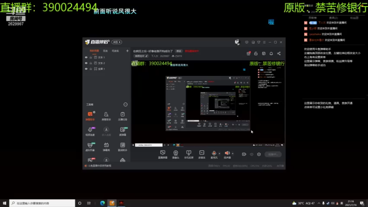This screenshot has height=207, width=368.
Task: Click the unlock padlock icon above preview
Action: pyautogui.click(x=256, y=53)
